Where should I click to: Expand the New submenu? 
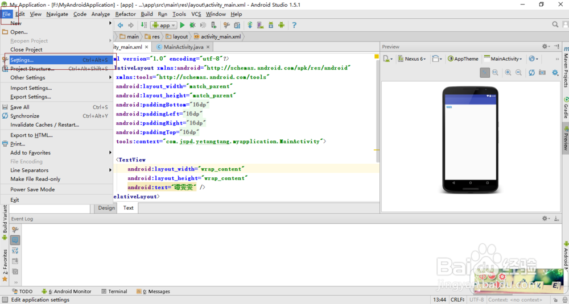56,23
